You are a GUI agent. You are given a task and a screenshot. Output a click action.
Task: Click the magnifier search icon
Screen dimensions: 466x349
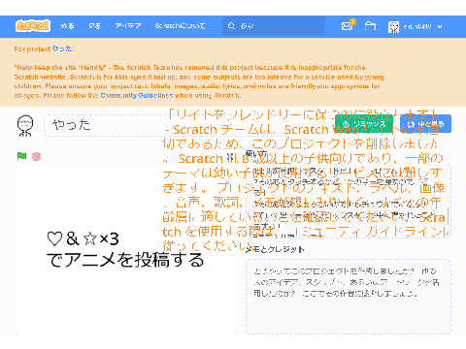231,26
